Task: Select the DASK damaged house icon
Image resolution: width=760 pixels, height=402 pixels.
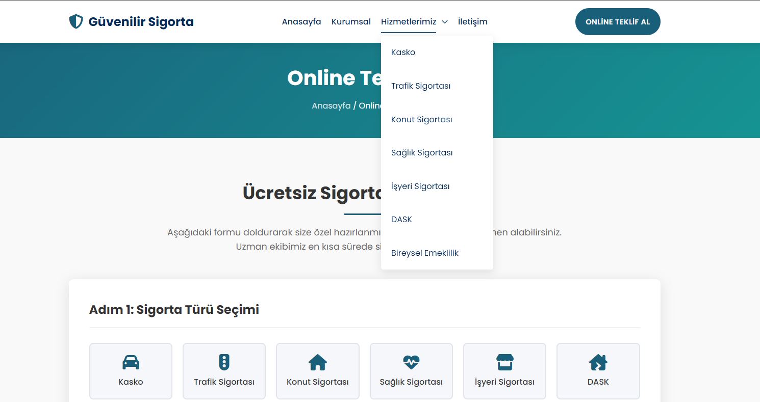Action: (598, 362)
